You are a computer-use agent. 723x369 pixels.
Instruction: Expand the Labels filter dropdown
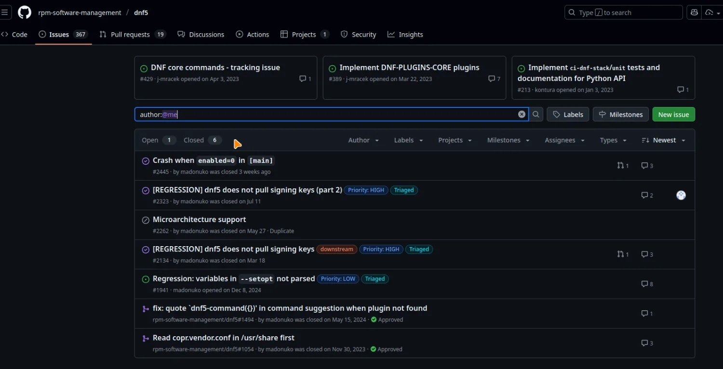click(x=408, y=140)
